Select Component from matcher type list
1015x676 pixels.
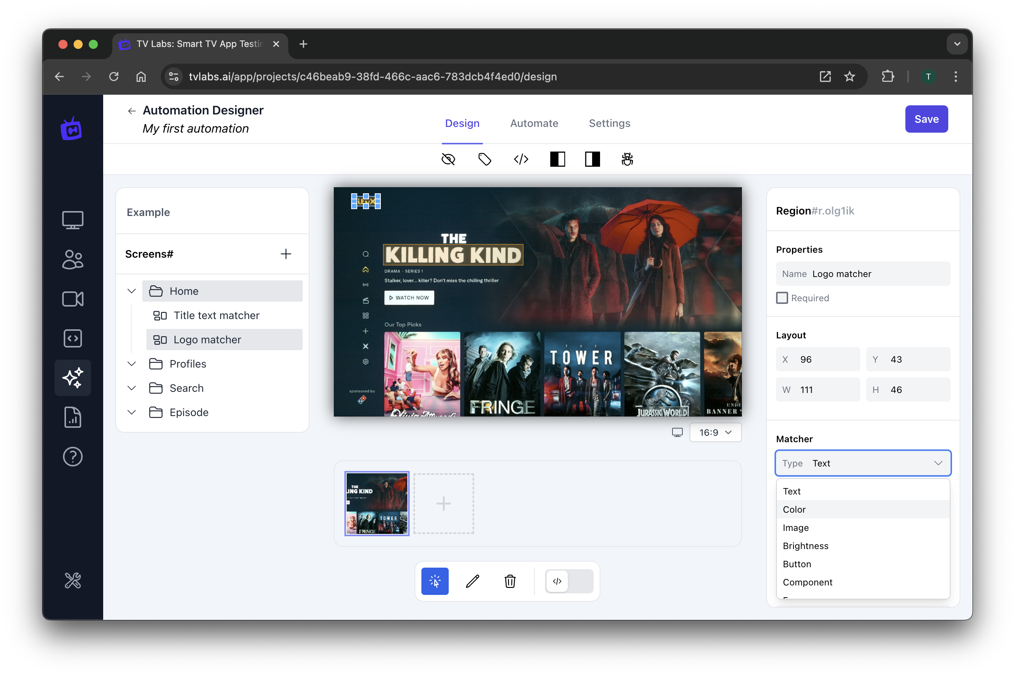[x=807, y=582]
